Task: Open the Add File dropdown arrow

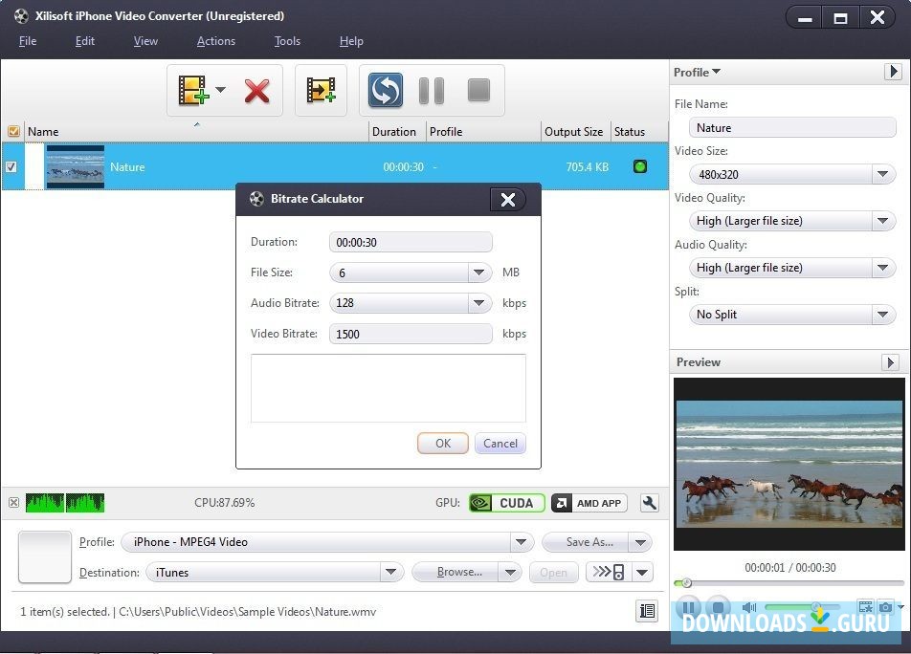Action: pos(221,90)
